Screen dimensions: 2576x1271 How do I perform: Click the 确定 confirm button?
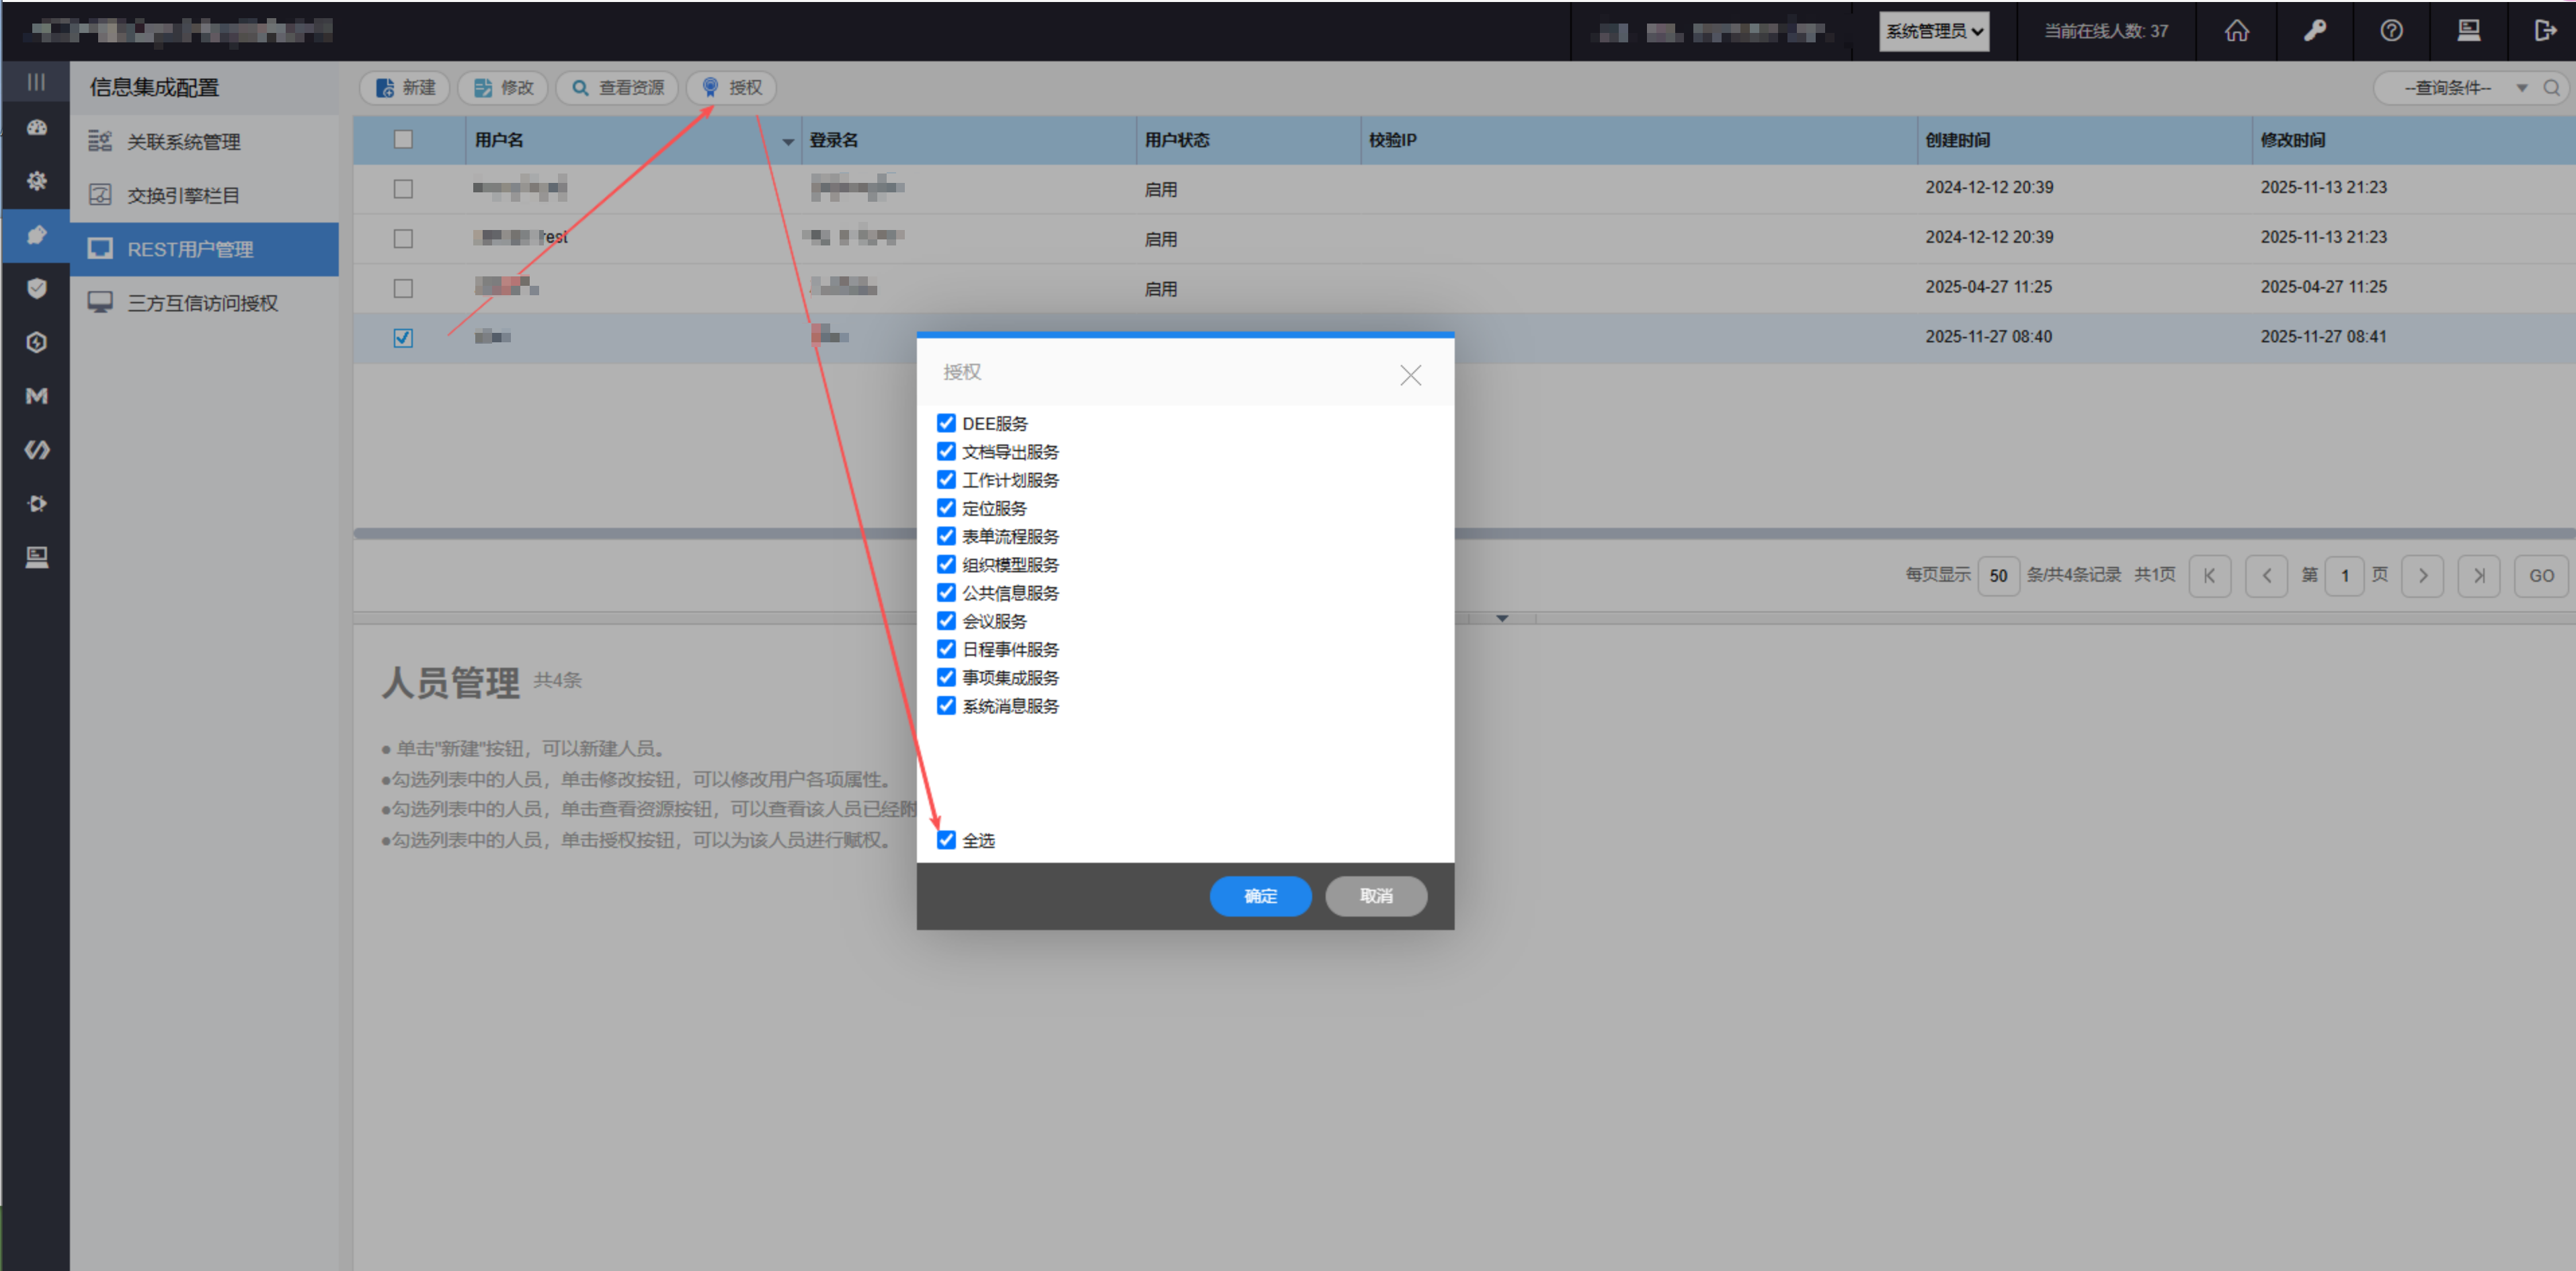1260,896
